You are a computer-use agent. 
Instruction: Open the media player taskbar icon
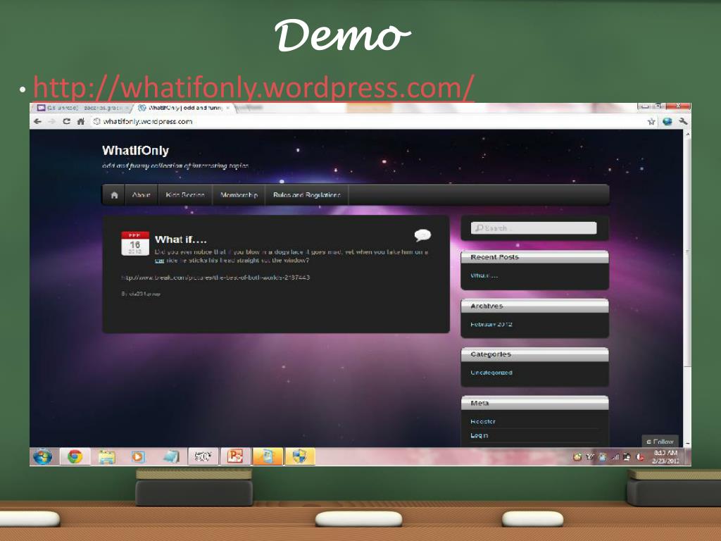click(137, 456)
